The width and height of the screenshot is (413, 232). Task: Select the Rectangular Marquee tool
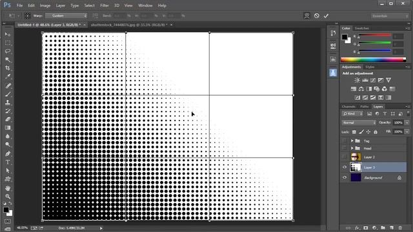click(8, 43)
